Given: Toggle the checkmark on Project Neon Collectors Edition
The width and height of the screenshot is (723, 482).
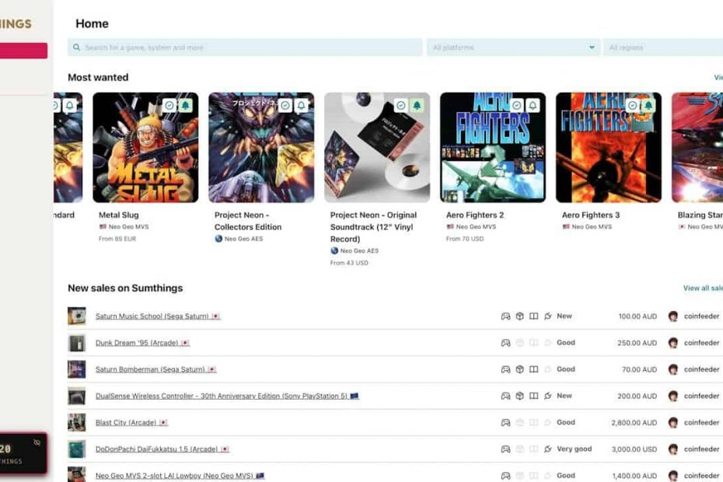Looking at the screenshot, I should (x=285, y=105).
